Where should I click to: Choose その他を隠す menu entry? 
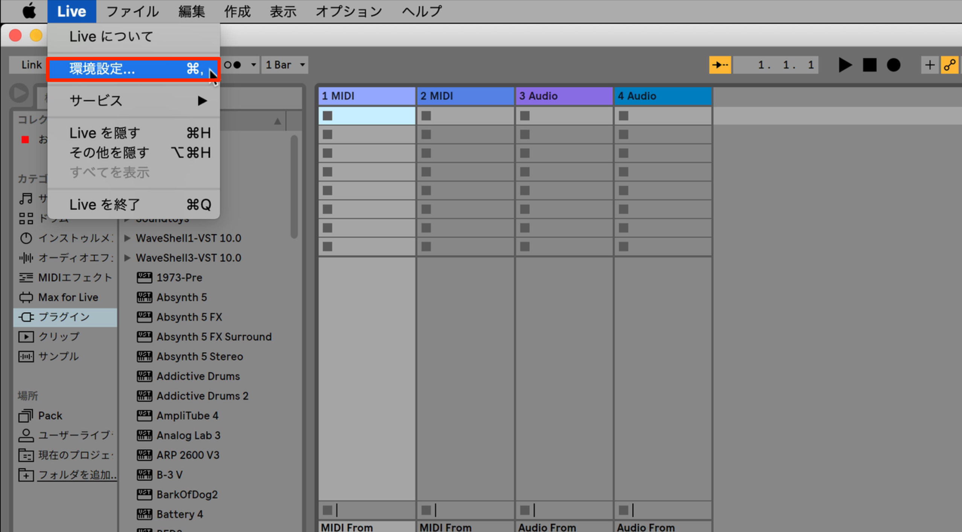[134, 153]
